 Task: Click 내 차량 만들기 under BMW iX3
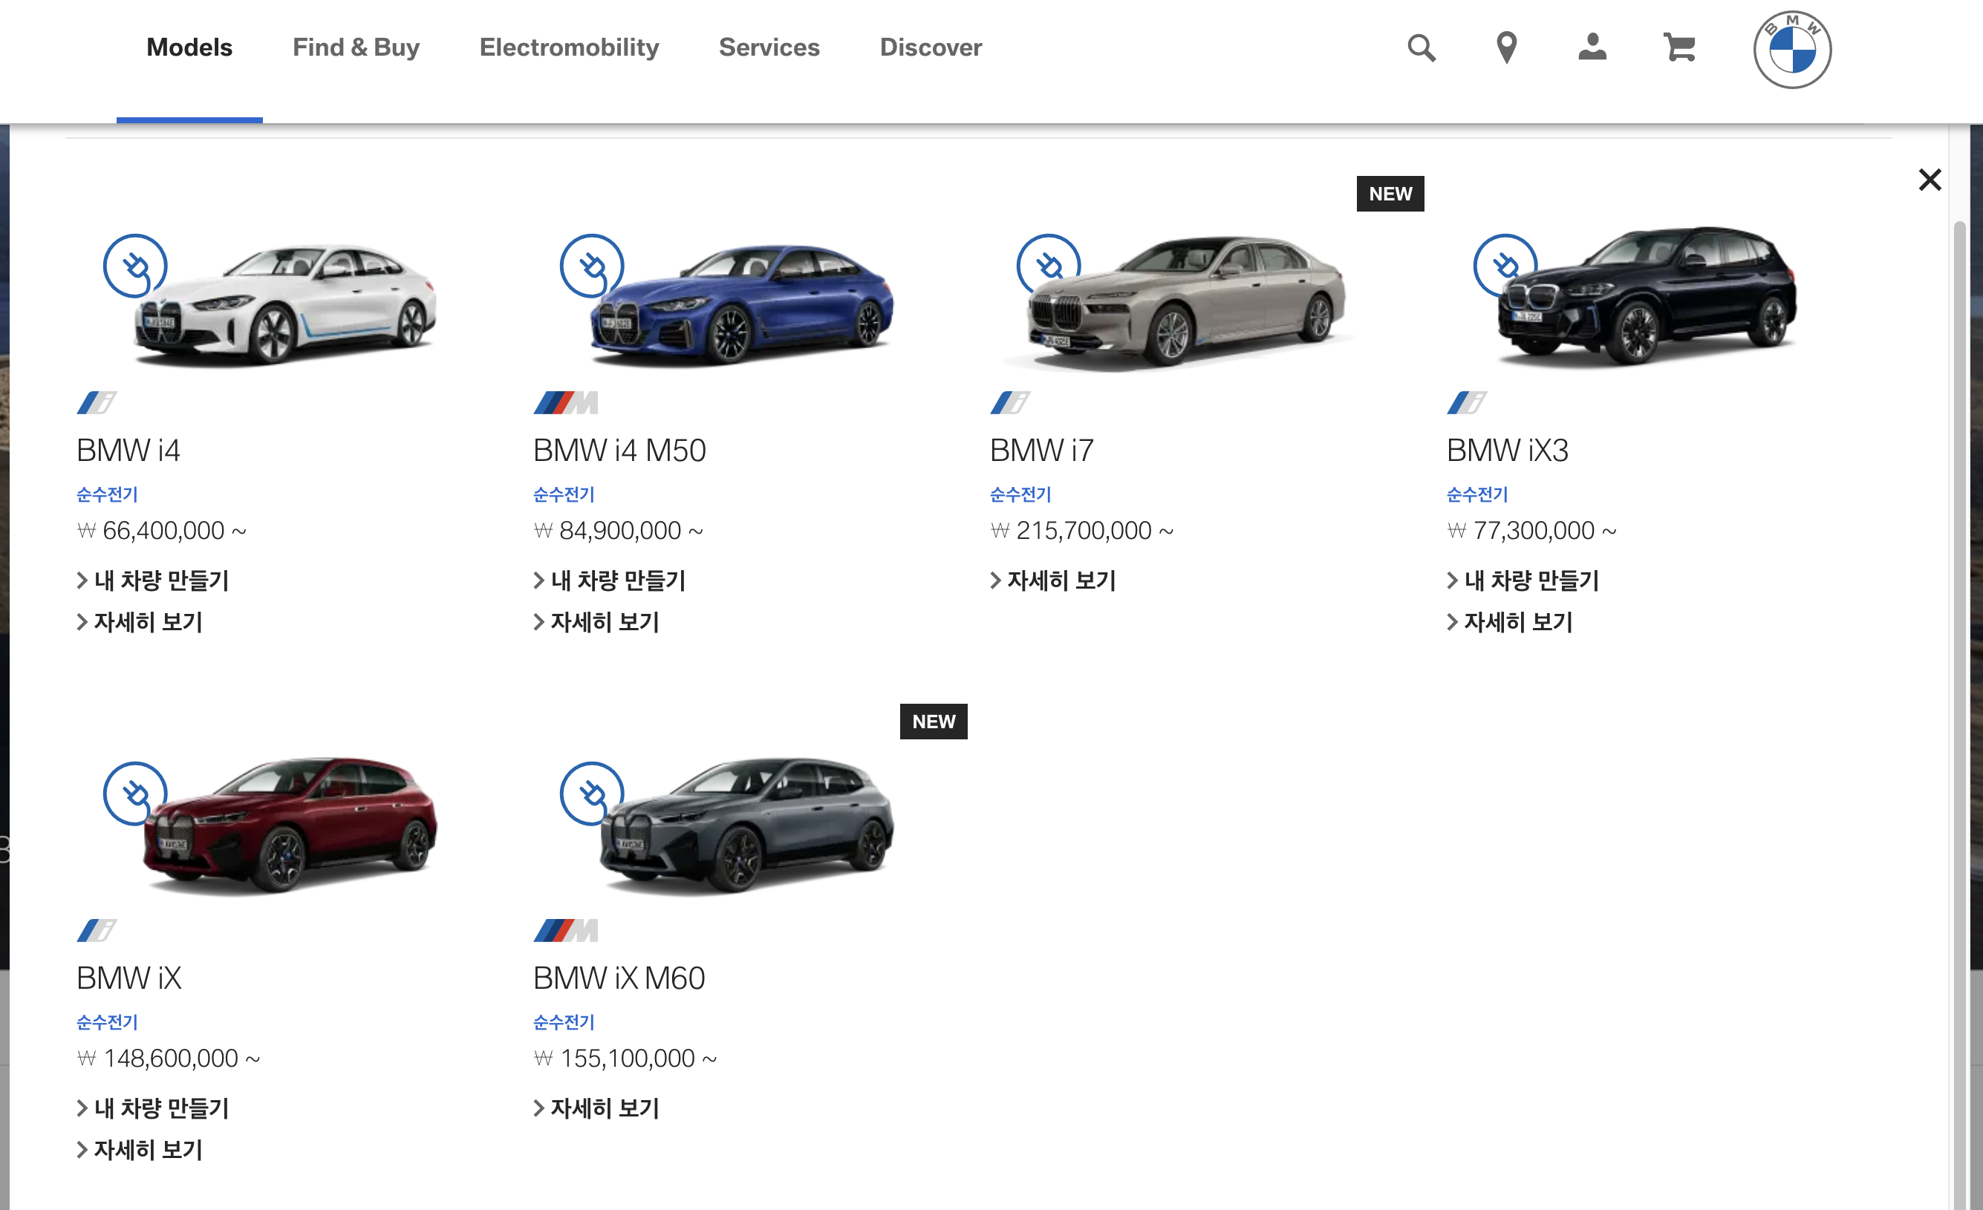(x=1523, y=580)
